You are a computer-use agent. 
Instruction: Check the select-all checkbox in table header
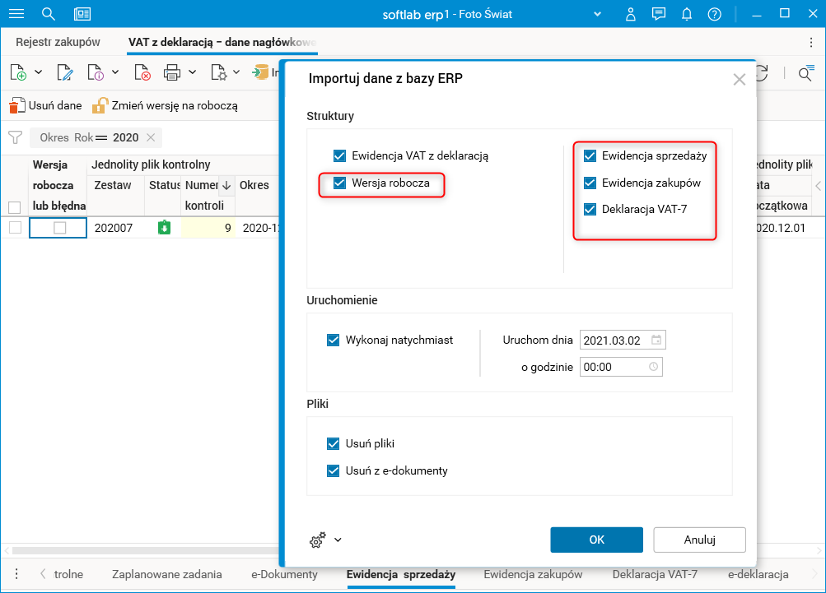[x=15, y=207]
